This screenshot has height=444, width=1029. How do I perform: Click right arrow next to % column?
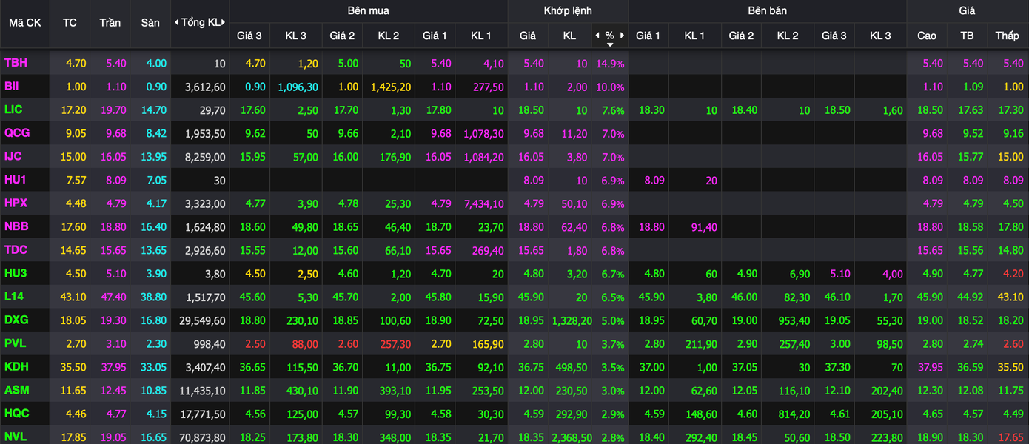(623, 36)
